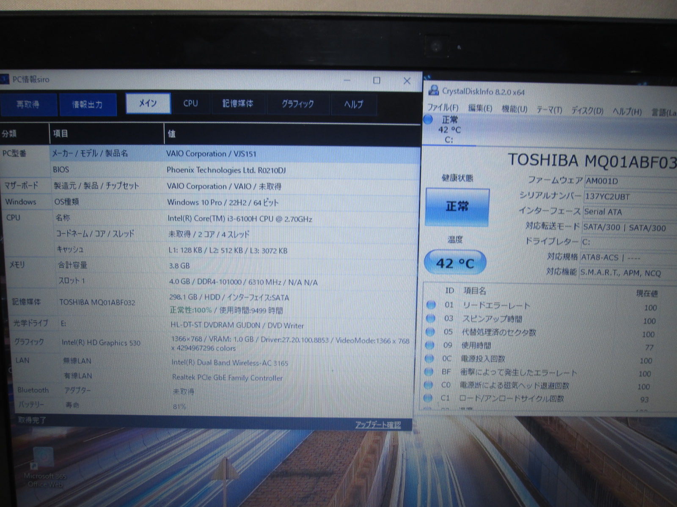The height and width of the screenshot is (507, 677).
Task: Click the blue status dot for SMART ID 01
Action: tap(431, 305)
